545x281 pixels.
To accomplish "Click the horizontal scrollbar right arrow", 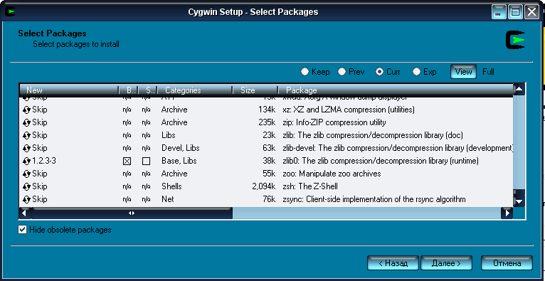I will point(507,213).
